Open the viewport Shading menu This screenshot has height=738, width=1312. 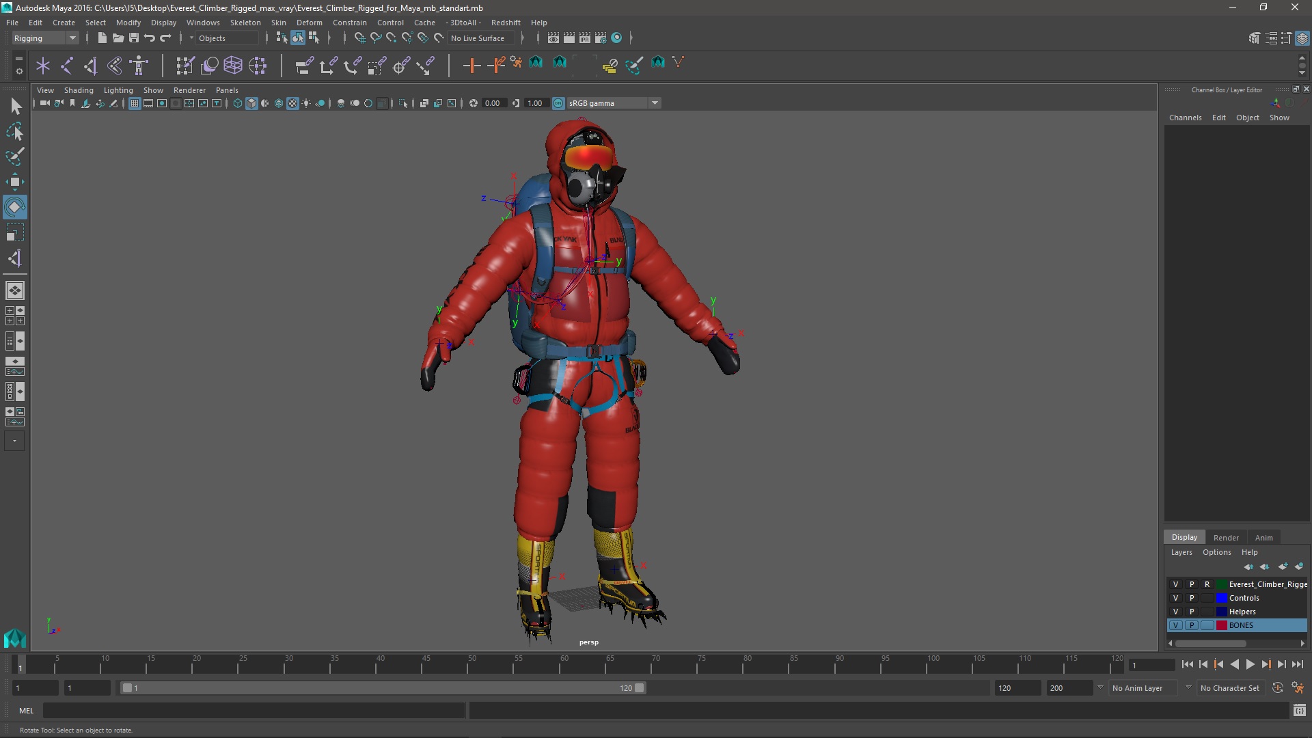coord(79,90)
